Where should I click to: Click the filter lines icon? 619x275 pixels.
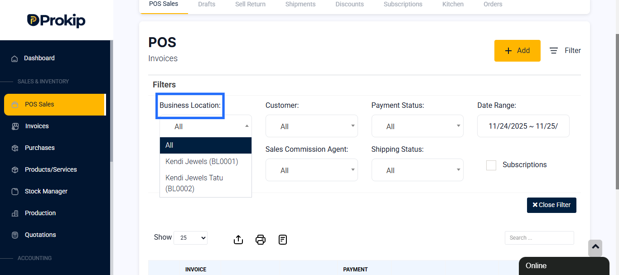[554, 51]
